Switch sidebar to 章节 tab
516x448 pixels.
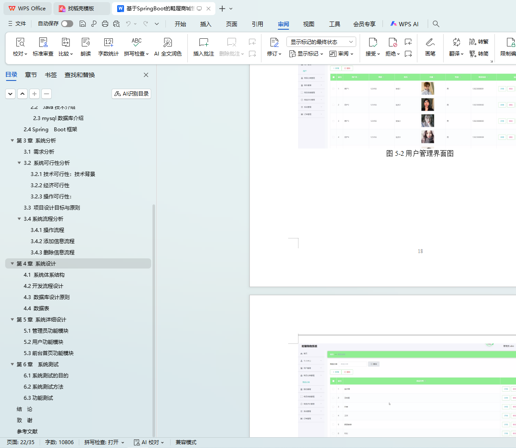tap(31, 75)
